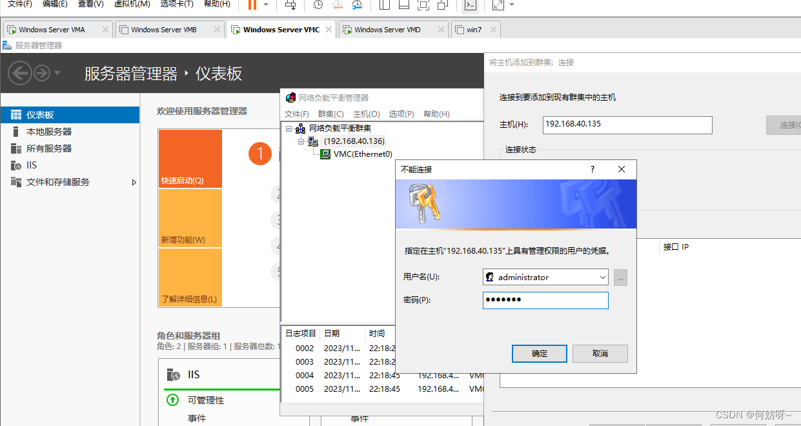Click the browse button next to username
This screenshot has height=426, width=801.
[620, 278]
